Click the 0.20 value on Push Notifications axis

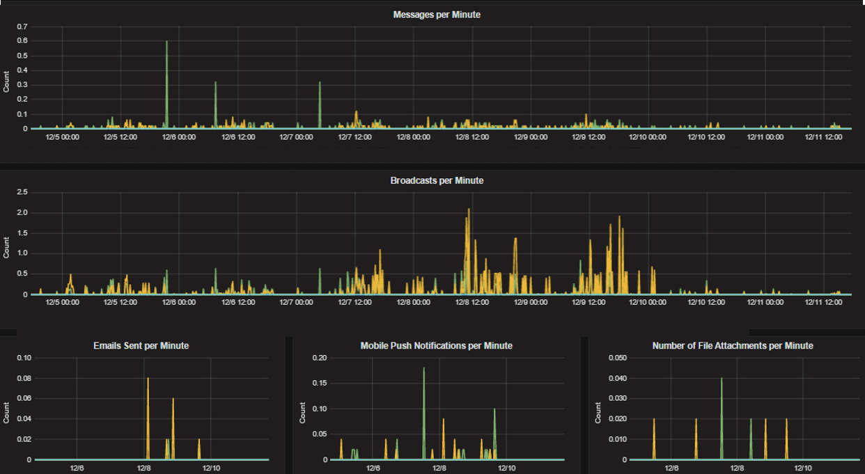point(320,358)
